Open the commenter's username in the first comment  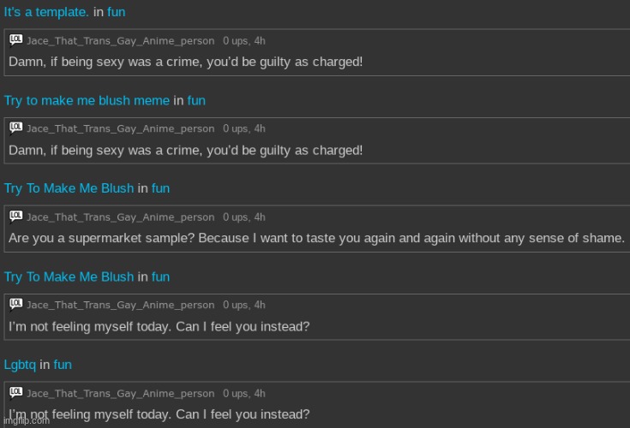point(120,40)
